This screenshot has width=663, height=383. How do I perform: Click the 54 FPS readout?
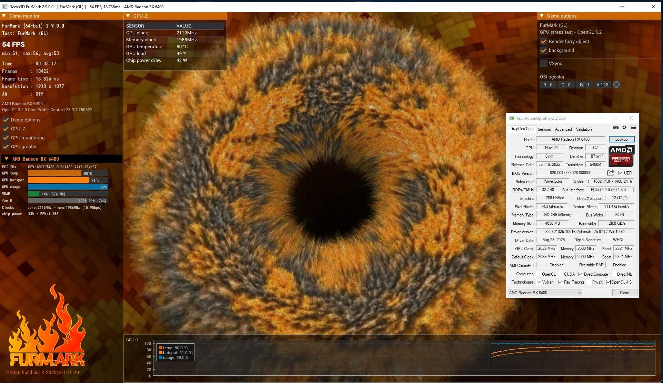[x=13, y=44]
